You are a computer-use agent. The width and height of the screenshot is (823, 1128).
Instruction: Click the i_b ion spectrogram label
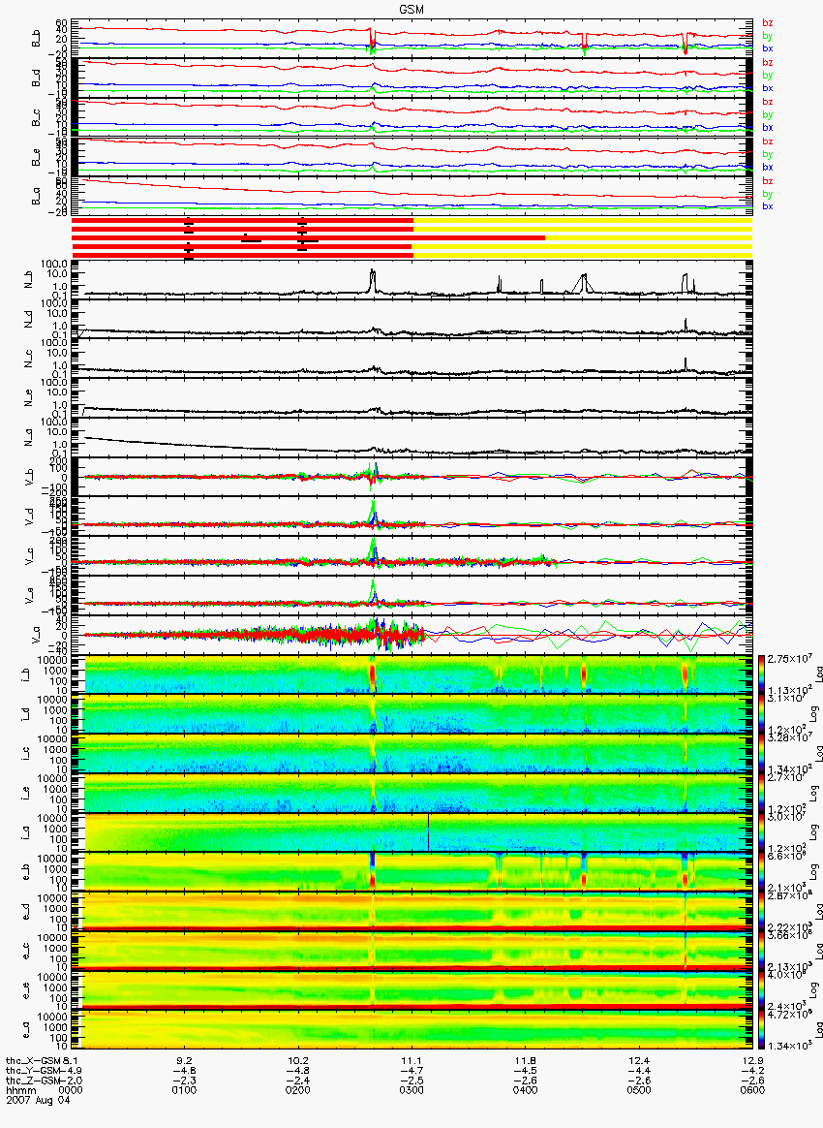(25, 674)
